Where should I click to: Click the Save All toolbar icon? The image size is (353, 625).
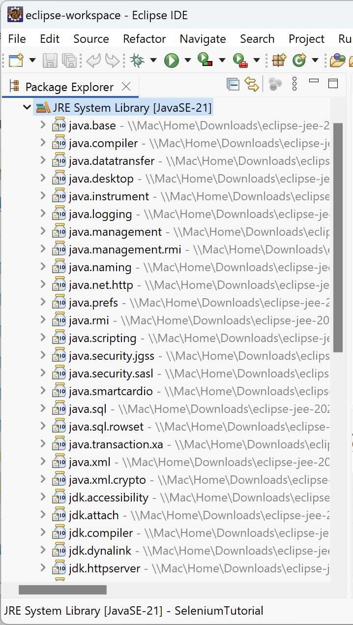coord(69,61)
